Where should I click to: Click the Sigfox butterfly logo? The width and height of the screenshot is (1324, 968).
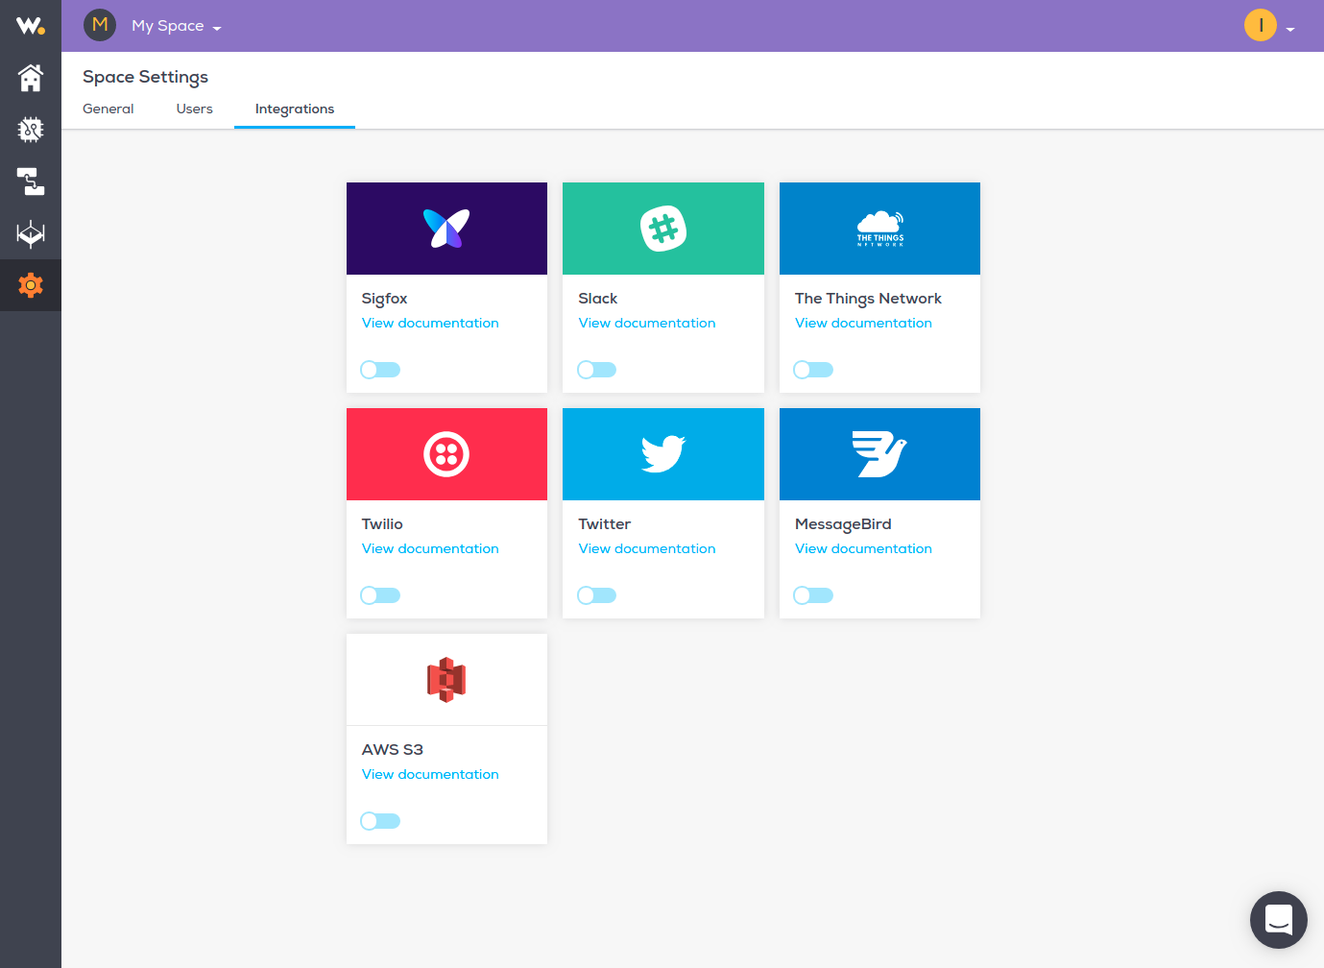446,229
